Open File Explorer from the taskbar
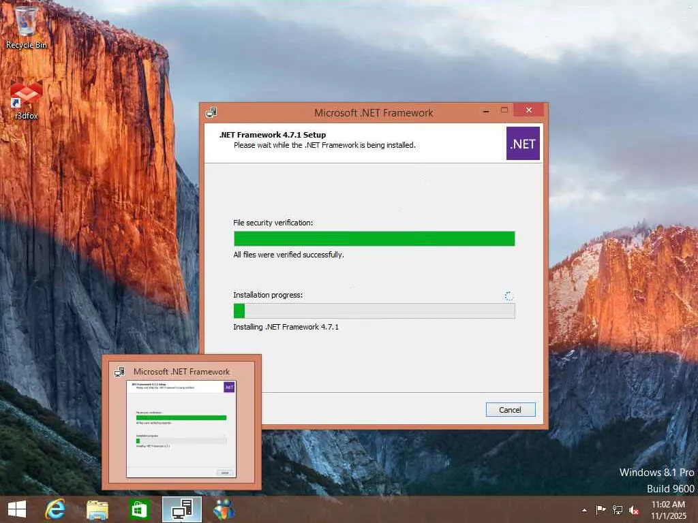 click(x=97, y=509)
